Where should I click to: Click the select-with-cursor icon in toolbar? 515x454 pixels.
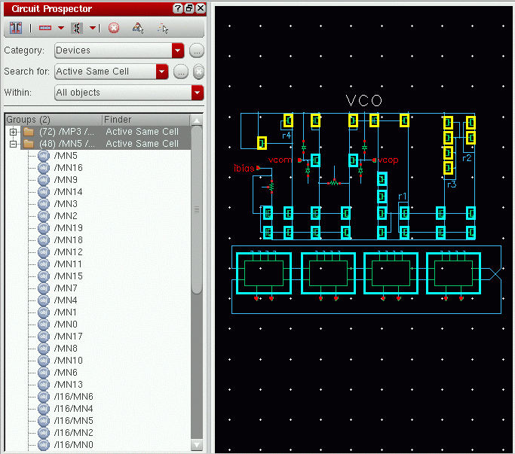pyautogui.click(x=162, y=28)
